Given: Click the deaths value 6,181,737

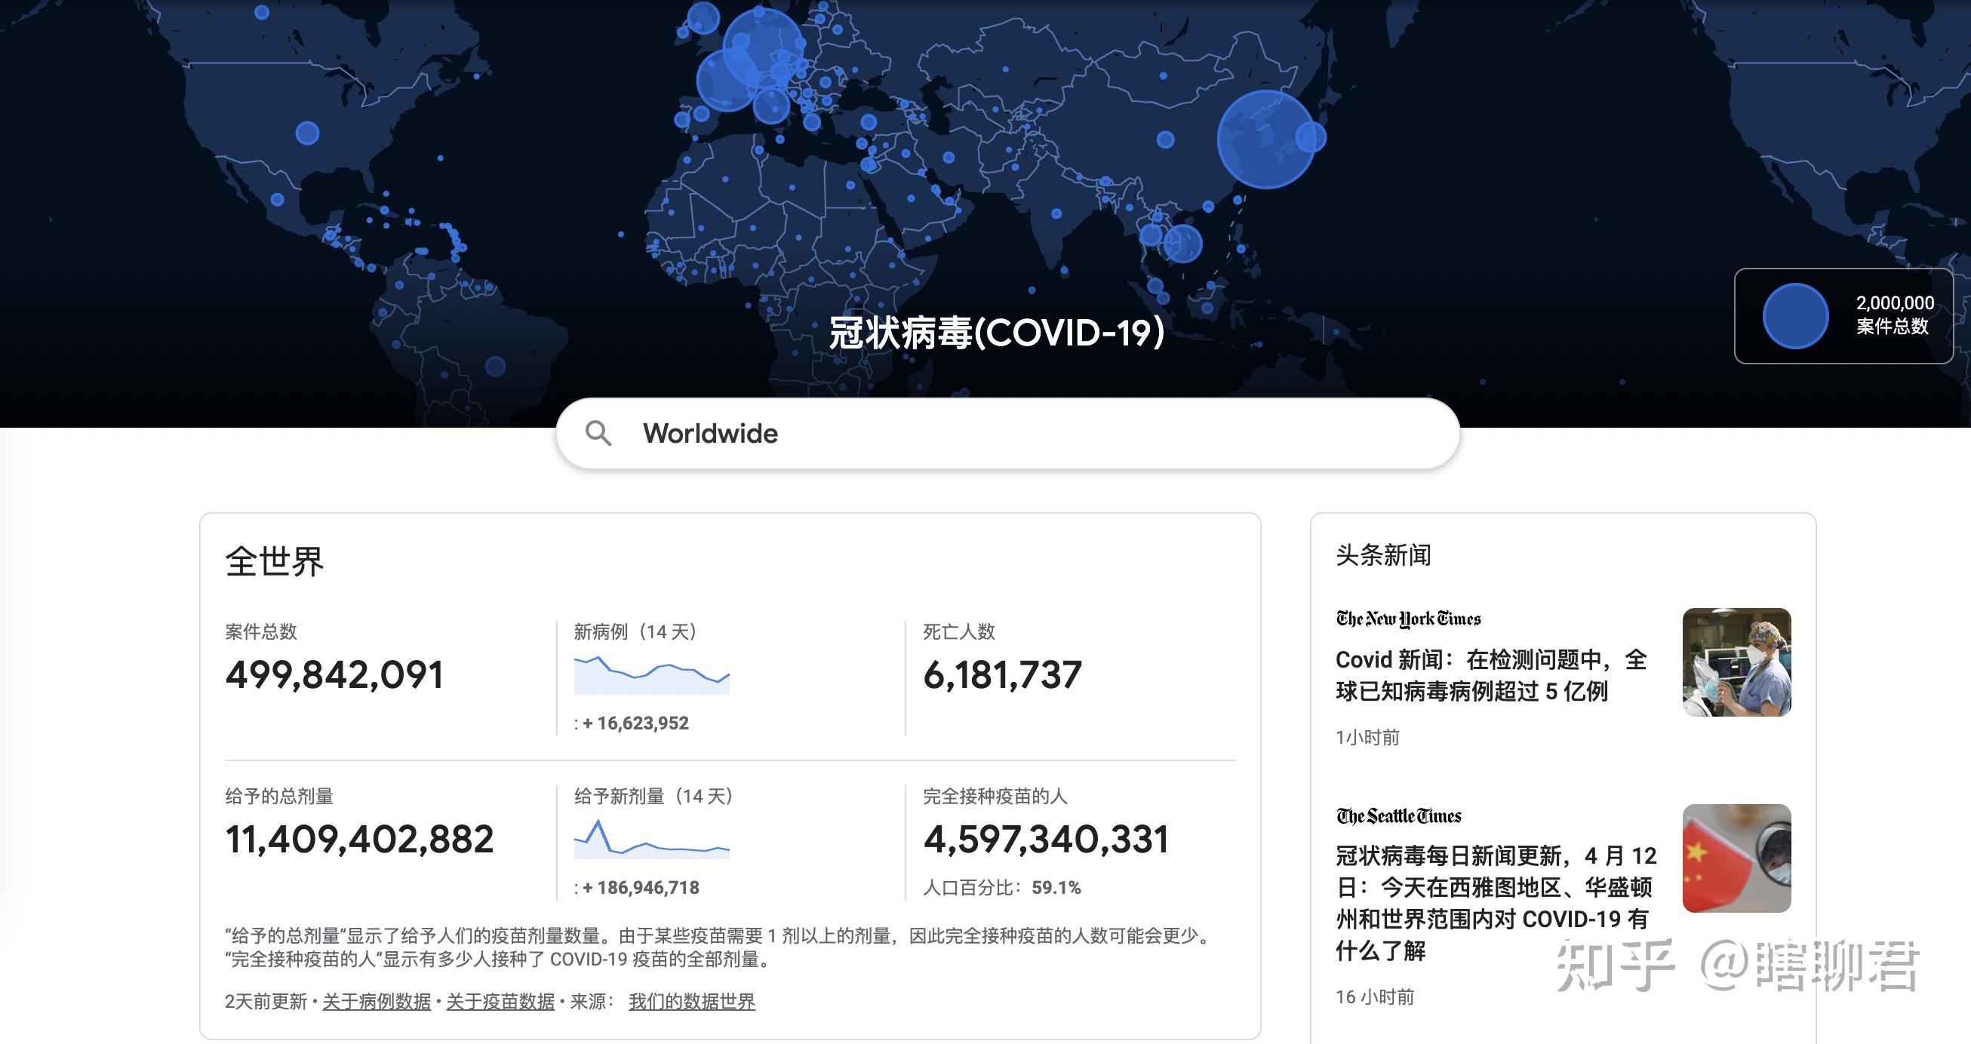Looking at the screenshot, I should [x=1002, y=674].
